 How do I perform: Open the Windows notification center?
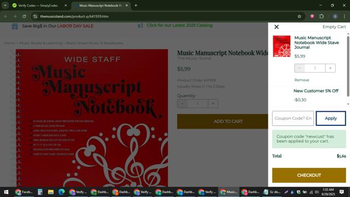tap(342, 192)
